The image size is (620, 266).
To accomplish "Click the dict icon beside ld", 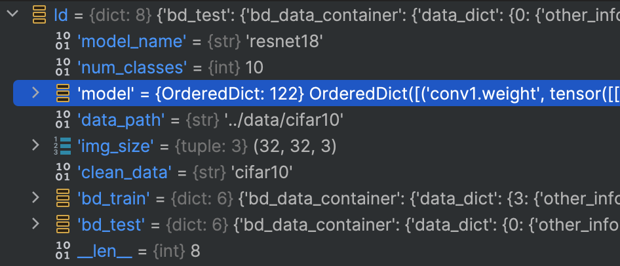I will [x=39, y=14].
